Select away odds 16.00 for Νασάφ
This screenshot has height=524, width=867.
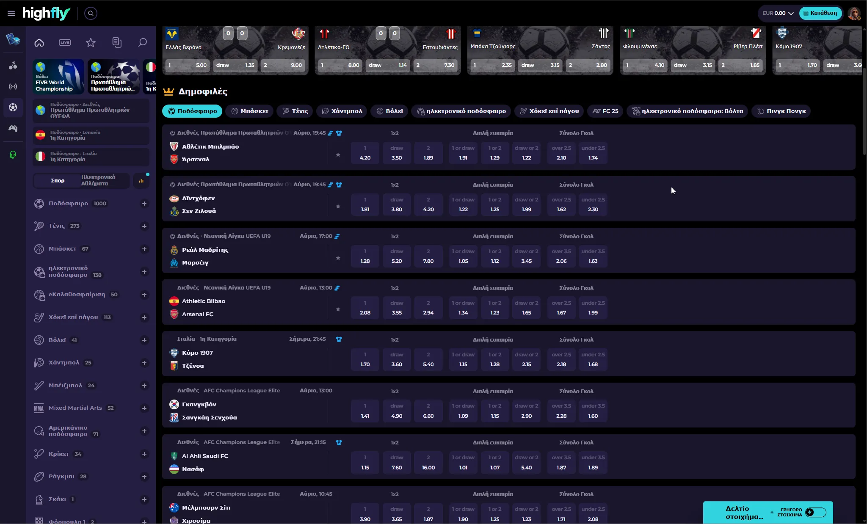pos(428,463)
